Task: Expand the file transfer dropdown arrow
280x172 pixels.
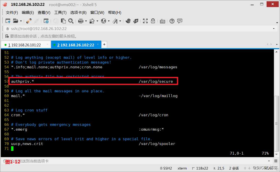Action: [97, 21]
